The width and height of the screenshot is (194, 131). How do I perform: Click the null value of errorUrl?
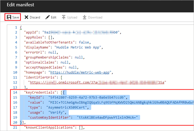[52, 52]
